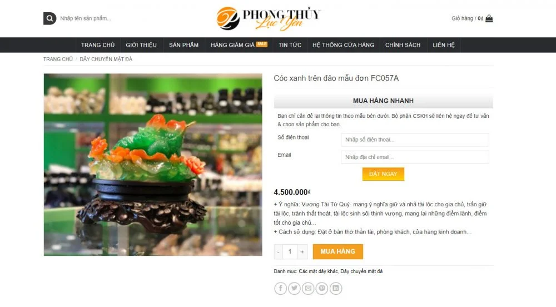Follow Dây chuyền mặt đá category link
This screenshot has width=556, height=307.
point(361,271)
